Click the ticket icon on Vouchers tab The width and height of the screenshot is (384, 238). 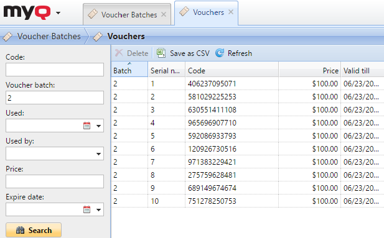point(184,12)
